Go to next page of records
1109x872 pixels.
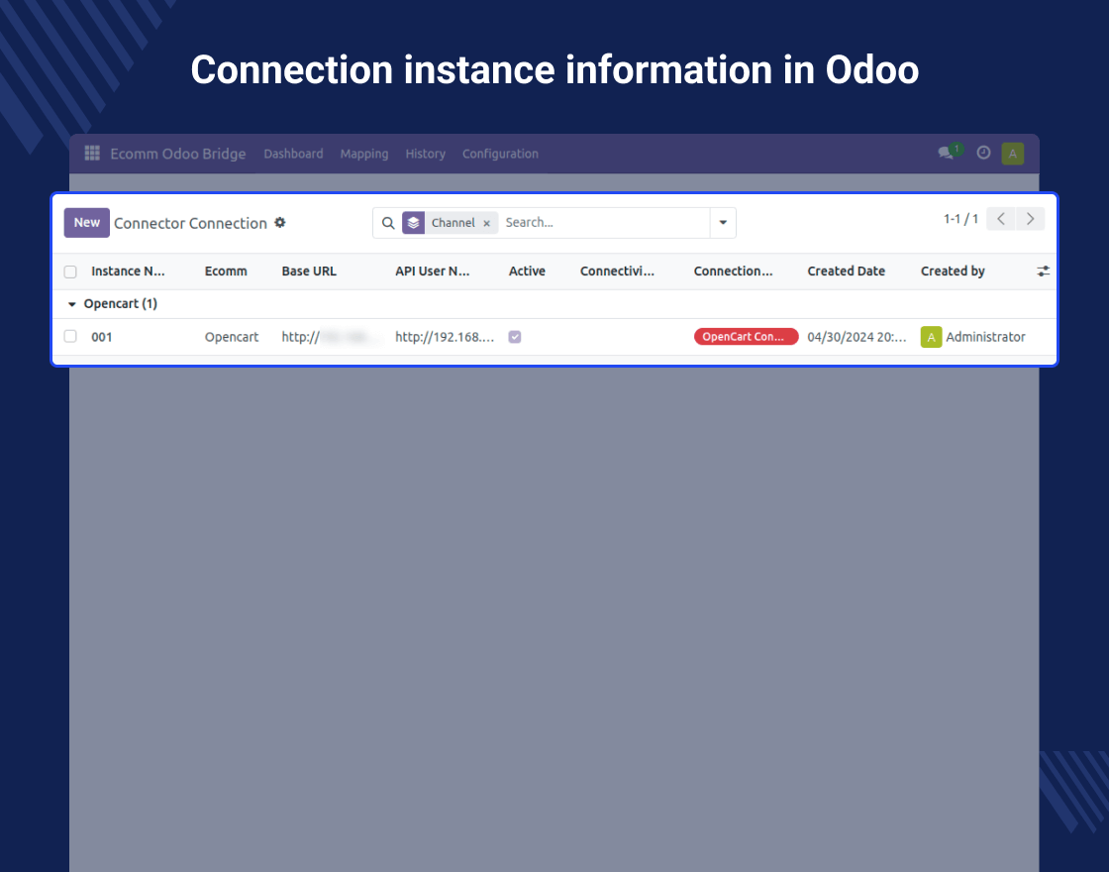click(1031, 219)
